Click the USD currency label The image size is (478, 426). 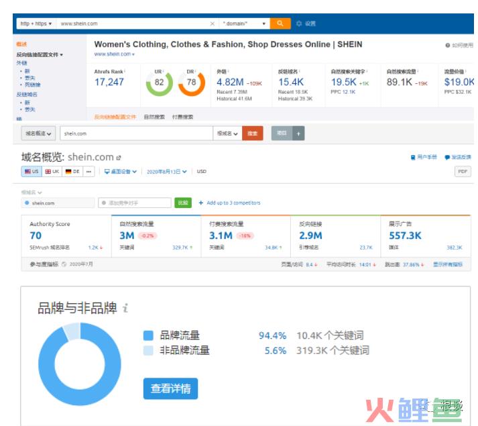(202, 172)
